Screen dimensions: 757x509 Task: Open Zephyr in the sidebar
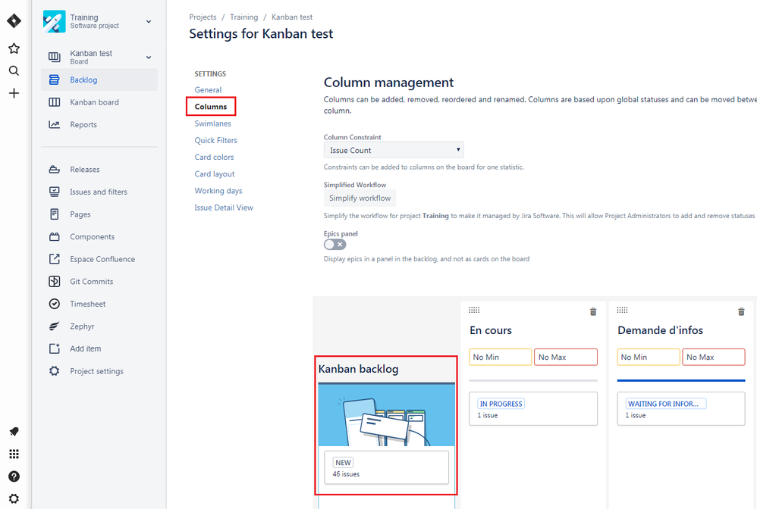[82, 326]
